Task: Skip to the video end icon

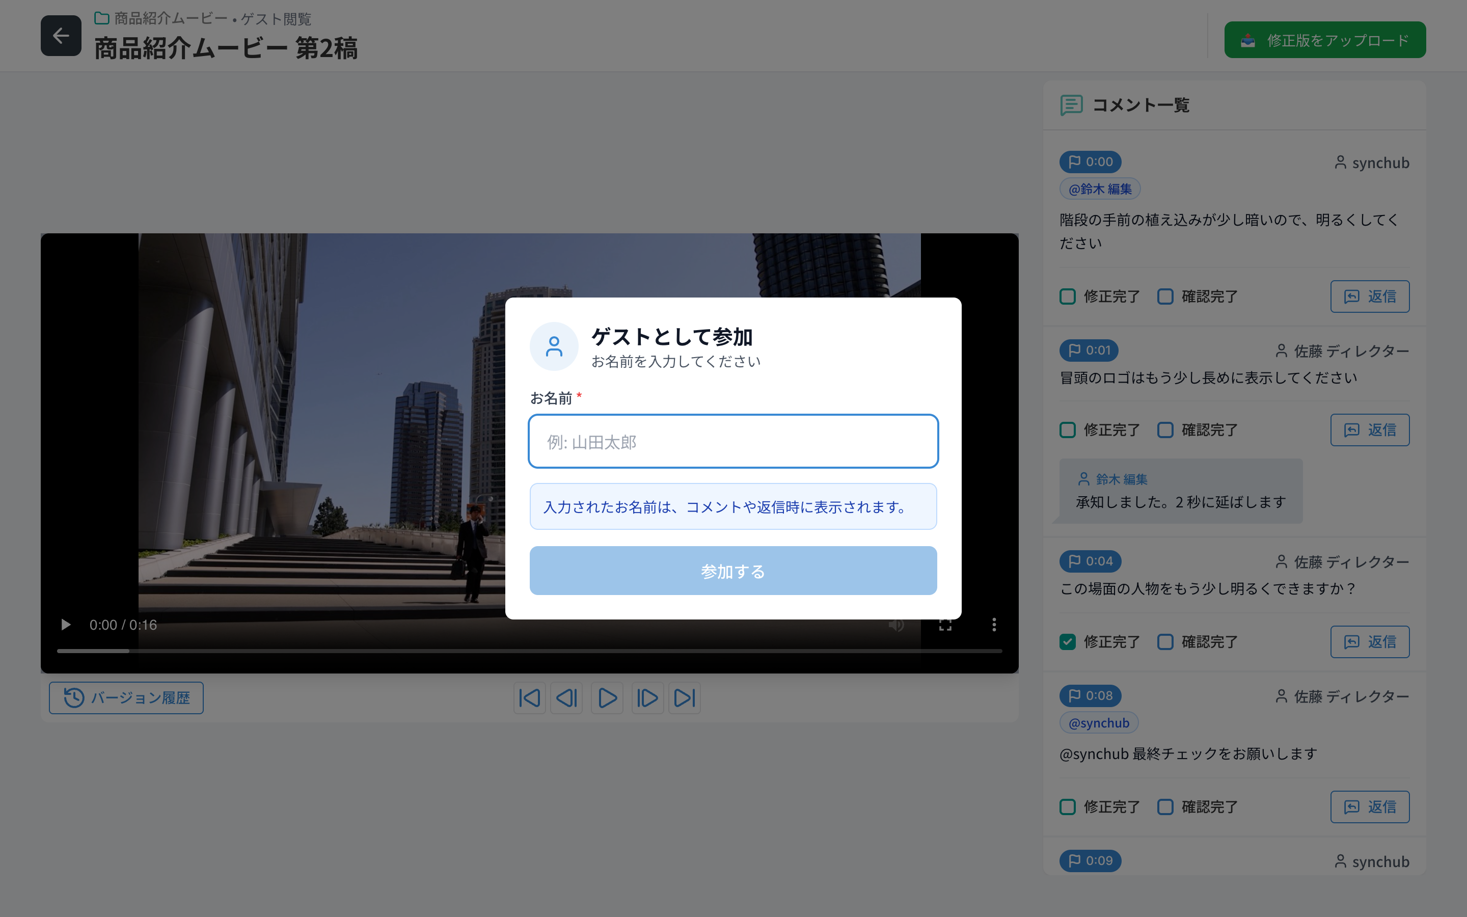Action: point(685,698)
